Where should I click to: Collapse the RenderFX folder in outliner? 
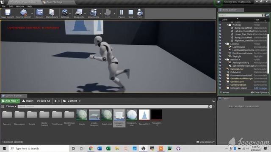click(226, 60)
